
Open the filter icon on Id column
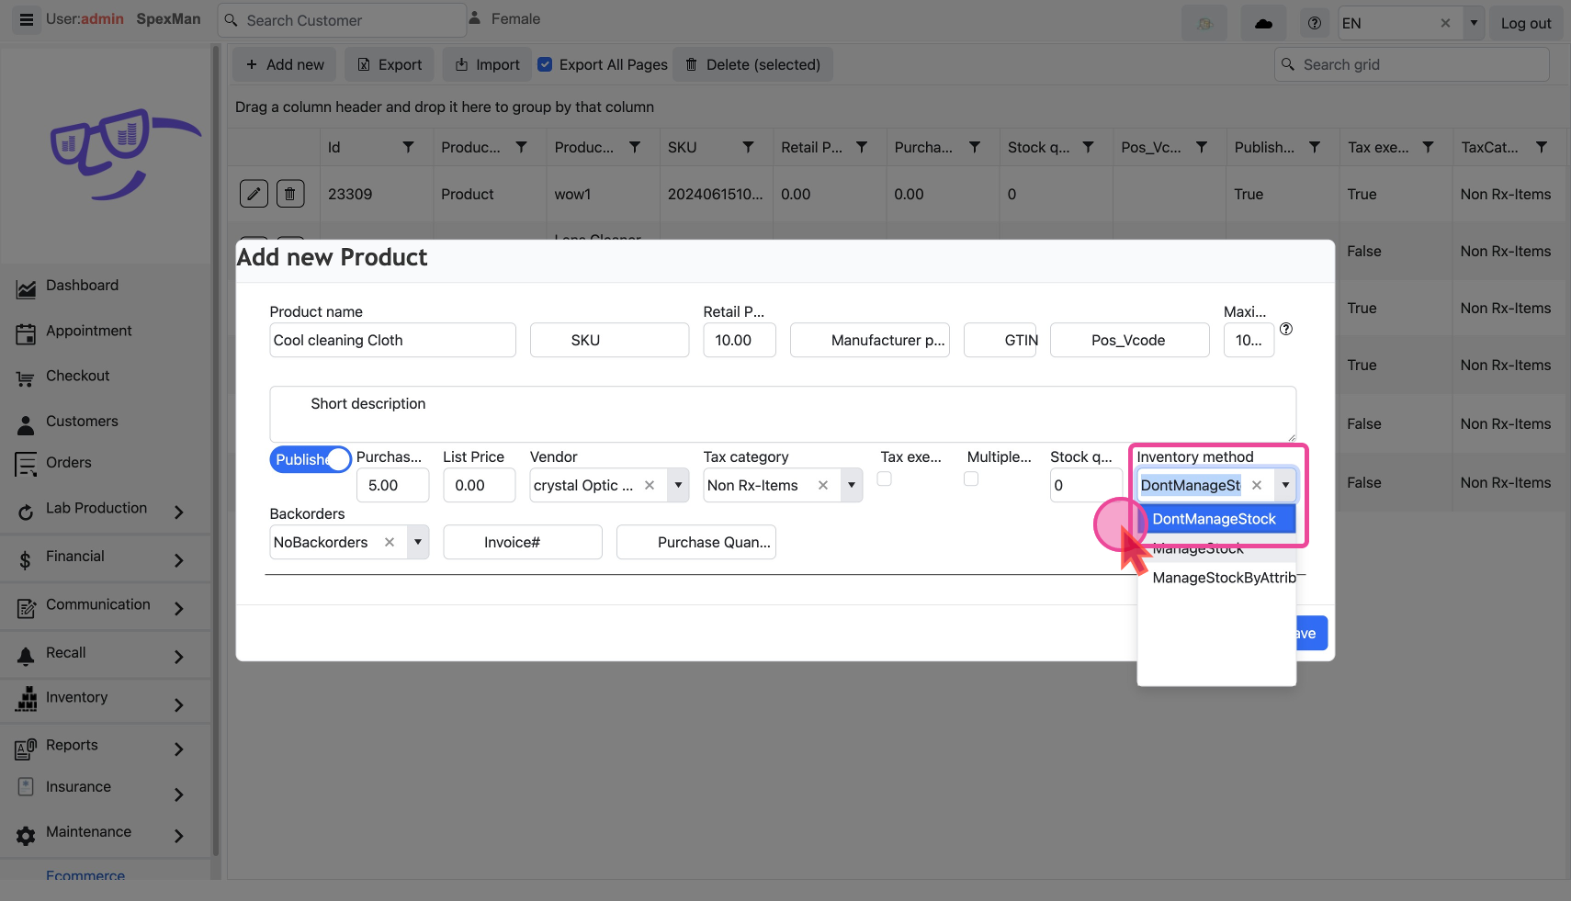tap(408, 147)
